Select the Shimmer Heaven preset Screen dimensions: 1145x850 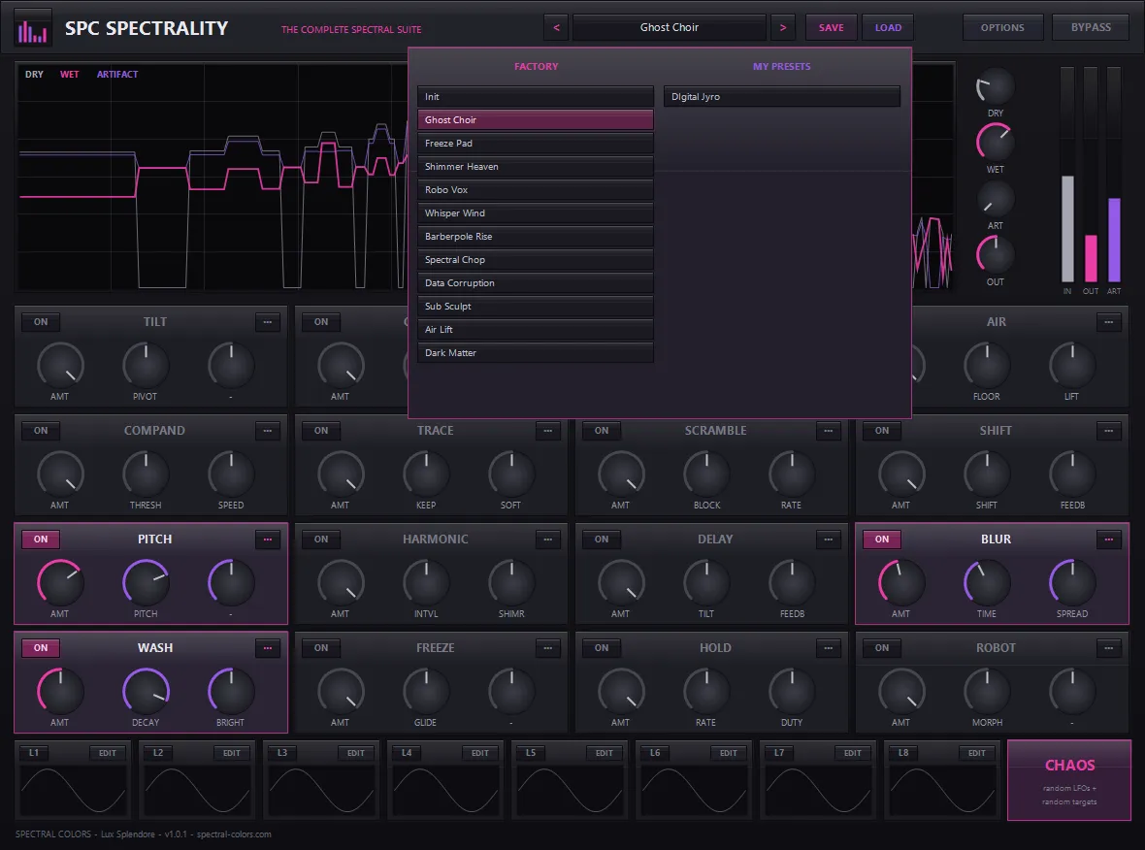[536, 167]
